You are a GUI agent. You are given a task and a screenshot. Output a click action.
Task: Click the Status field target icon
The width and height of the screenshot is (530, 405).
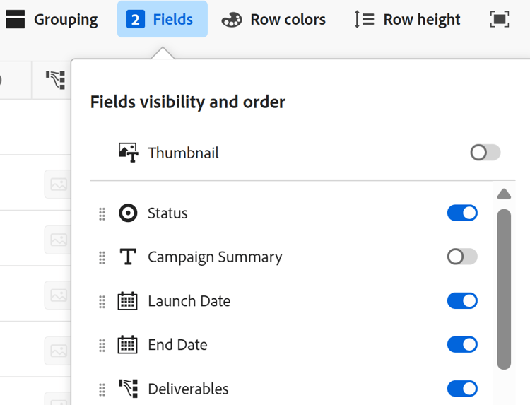(128, 213)
